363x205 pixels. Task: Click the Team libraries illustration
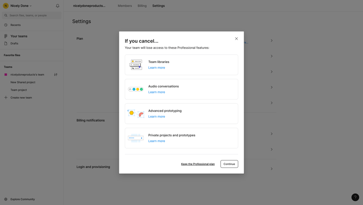[x=136, y=65]
